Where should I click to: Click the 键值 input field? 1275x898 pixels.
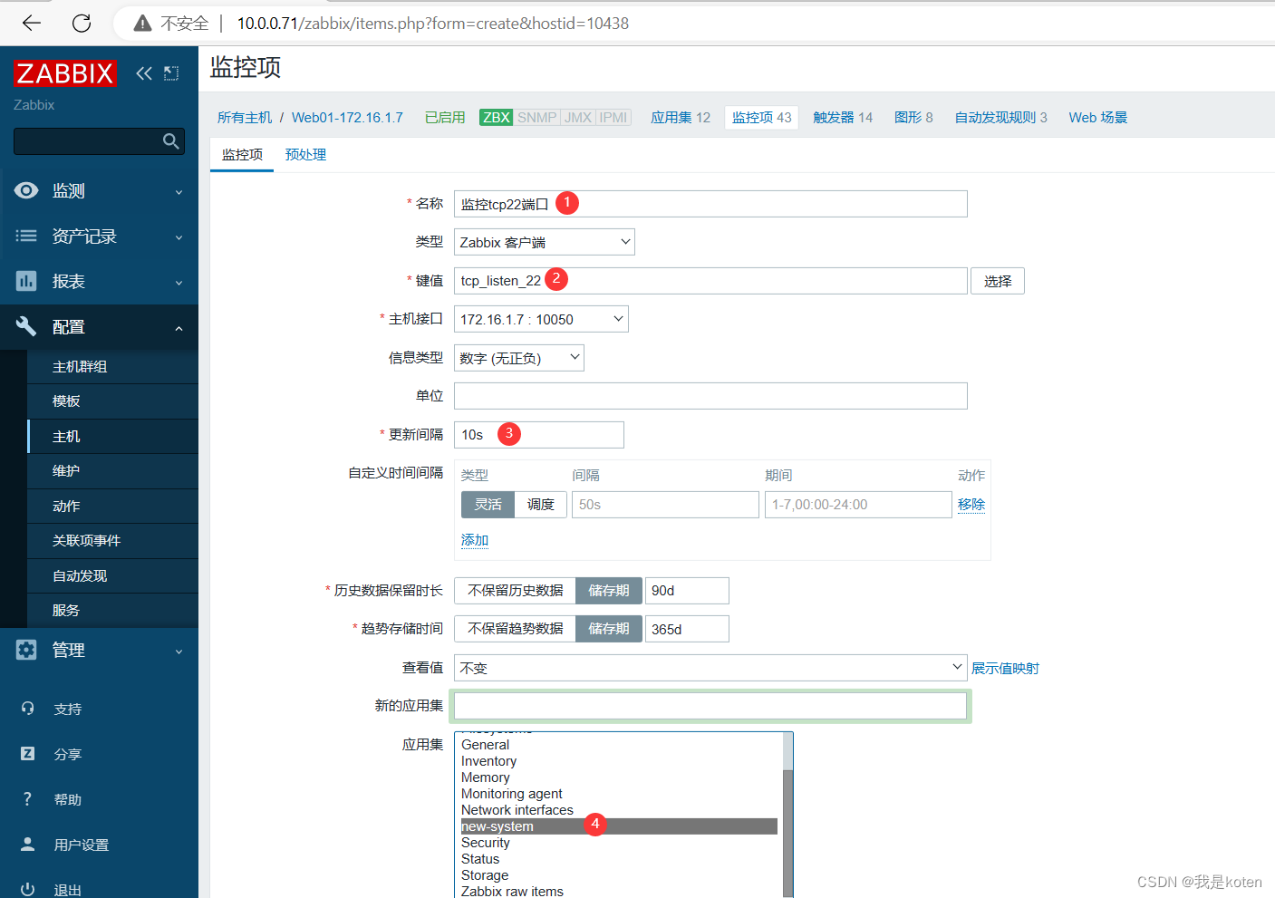(710, 281)
